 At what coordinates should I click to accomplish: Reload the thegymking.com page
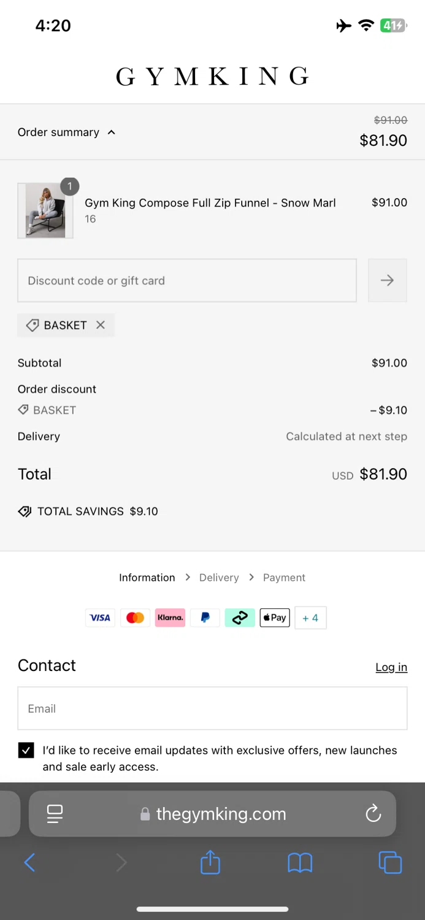[x=373, y=814]
